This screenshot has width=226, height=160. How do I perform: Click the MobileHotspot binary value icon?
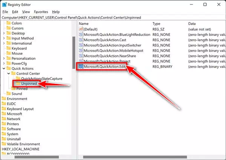click(x=81, y=51)
